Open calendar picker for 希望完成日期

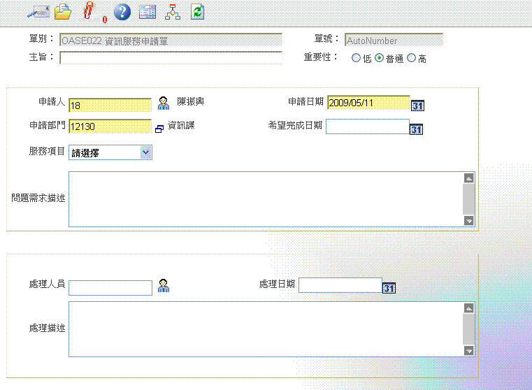416,129
